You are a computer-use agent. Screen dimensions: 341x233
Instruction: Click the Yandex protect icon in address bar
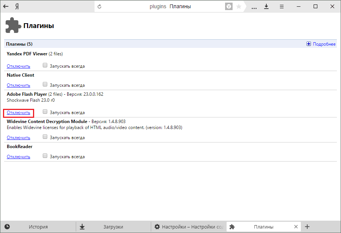click(x=228, y=6)
